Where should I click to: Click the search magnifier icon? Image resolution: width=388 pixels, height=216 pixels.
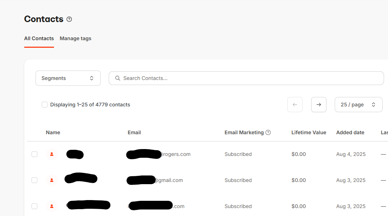click(117, 78)
